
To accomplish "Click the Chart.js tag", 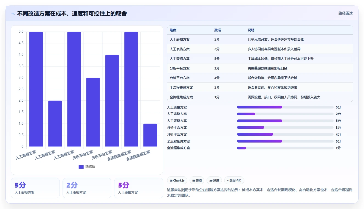I will 177,180.
